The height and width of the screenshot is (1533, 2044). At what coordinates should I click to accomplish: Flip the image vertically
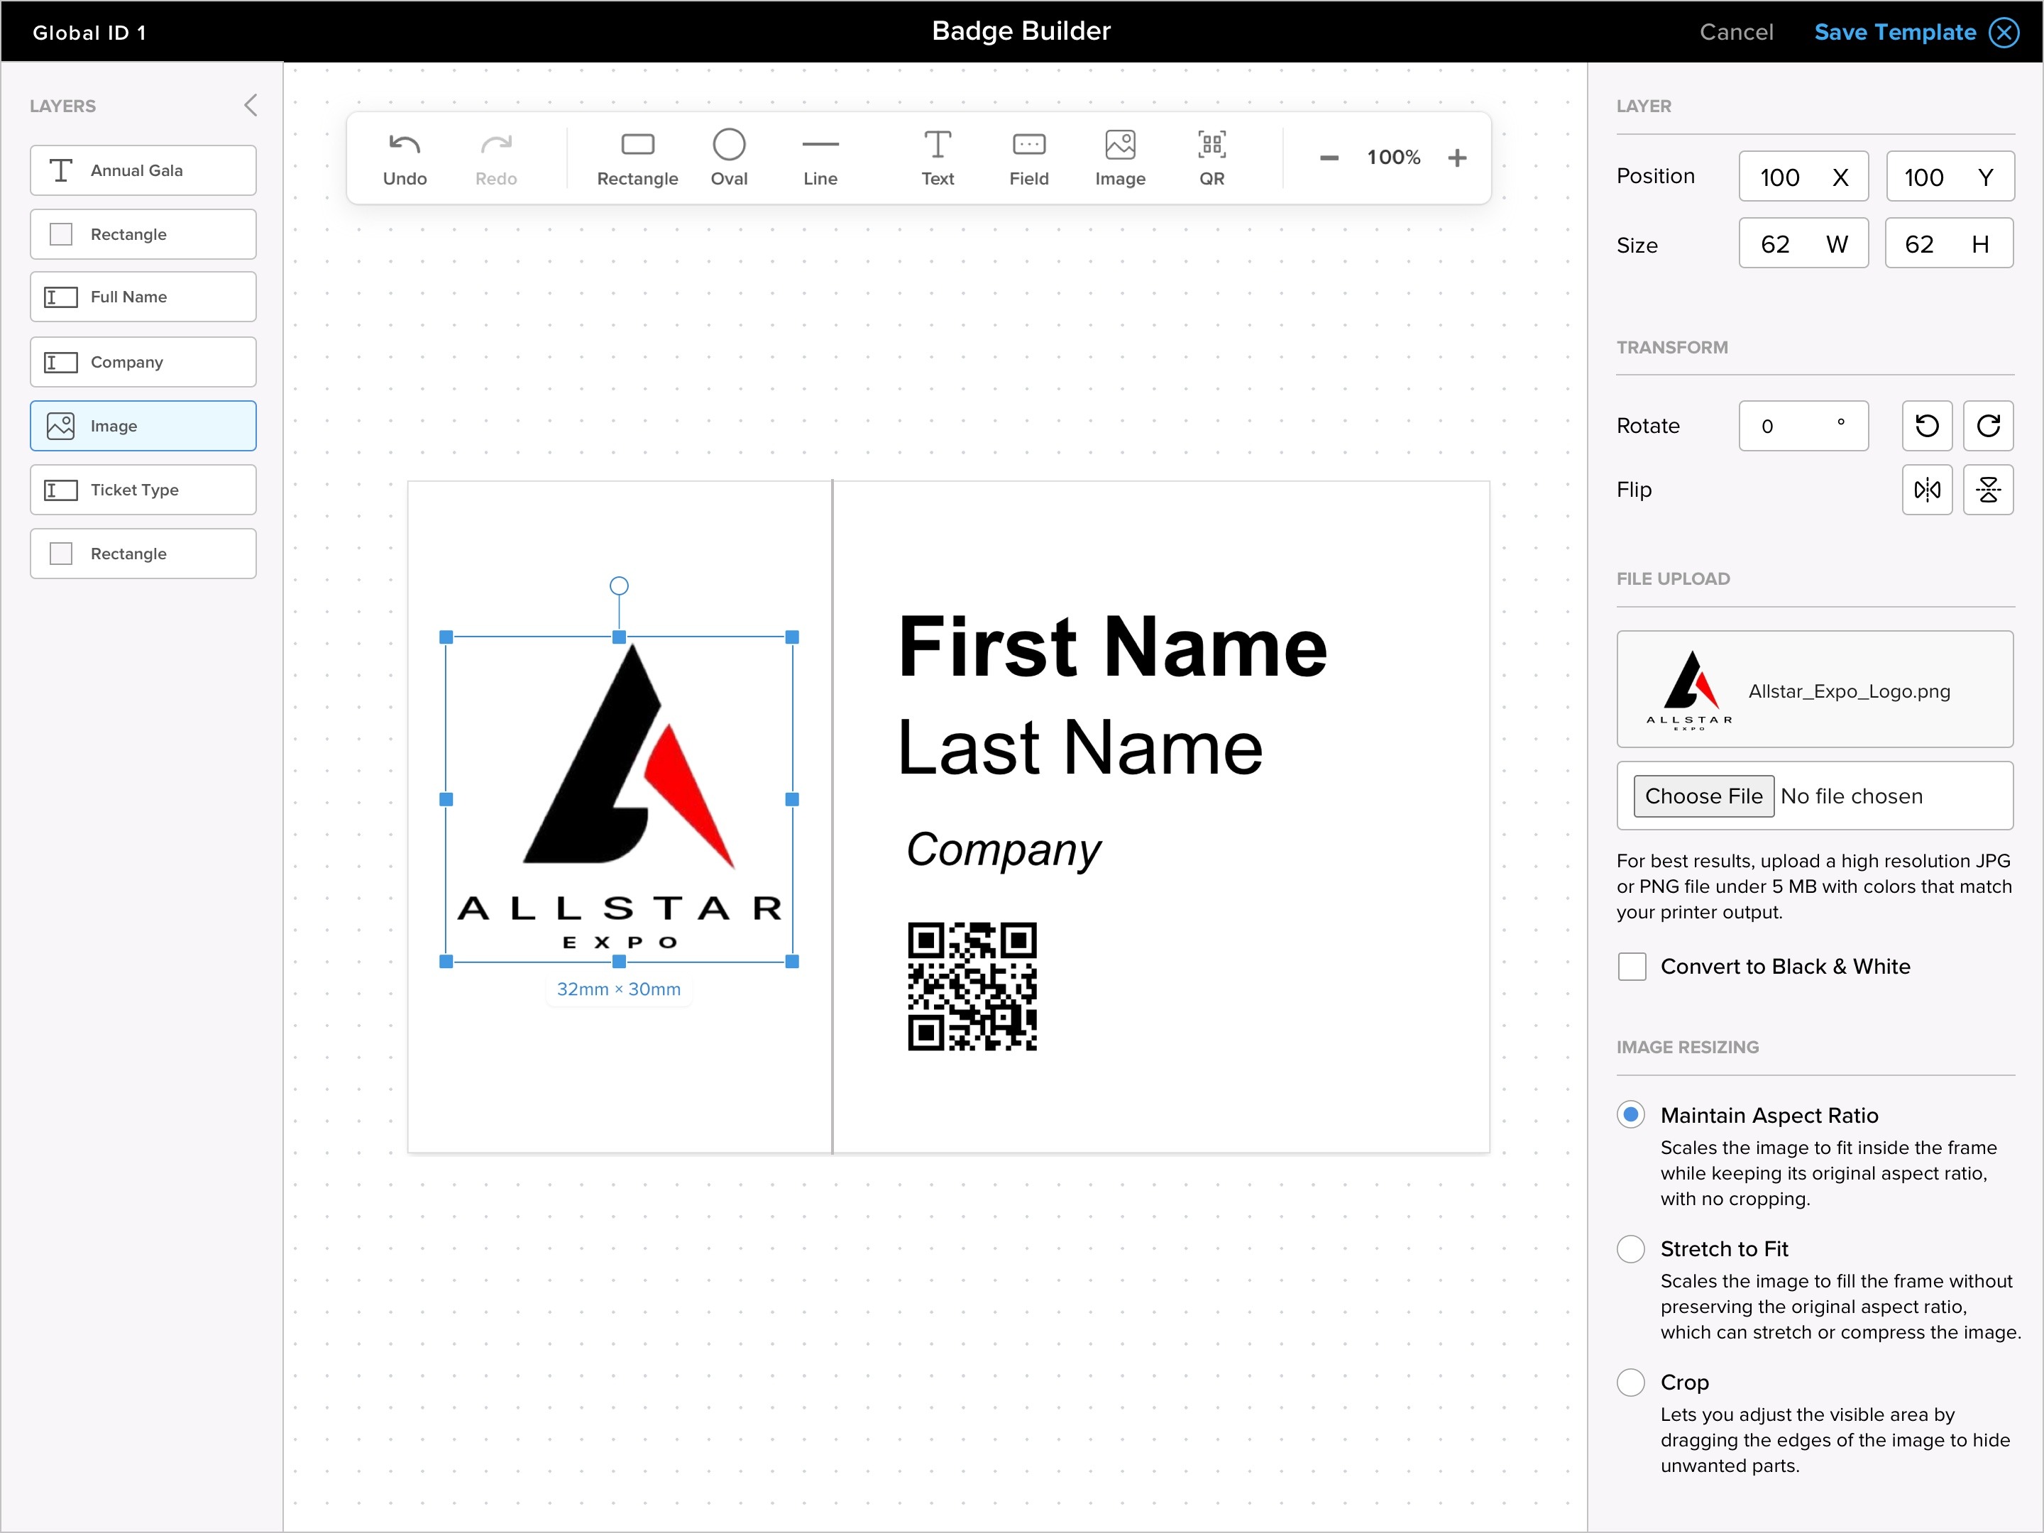click(1988, 490)
